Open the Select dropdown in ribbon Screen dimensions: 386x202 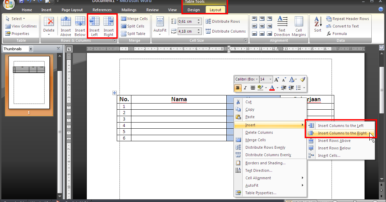[15, 19]
